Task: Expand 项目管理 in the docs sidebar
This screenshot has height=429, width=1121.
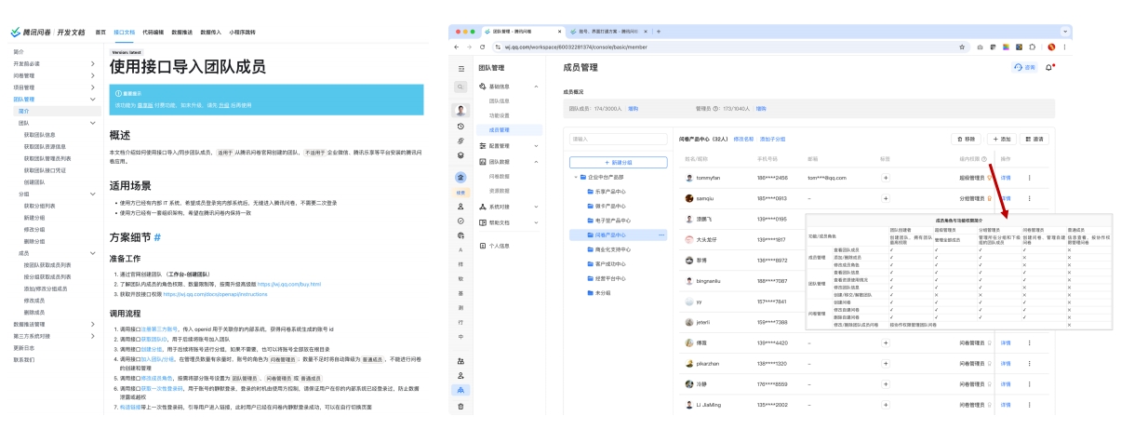Action: pyautogui.click(x=91, y=87)
